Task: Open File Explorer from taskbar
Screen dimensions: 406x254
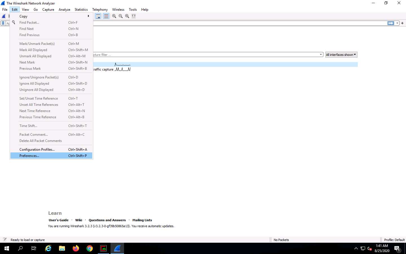Action: click(x=62, y=248)
